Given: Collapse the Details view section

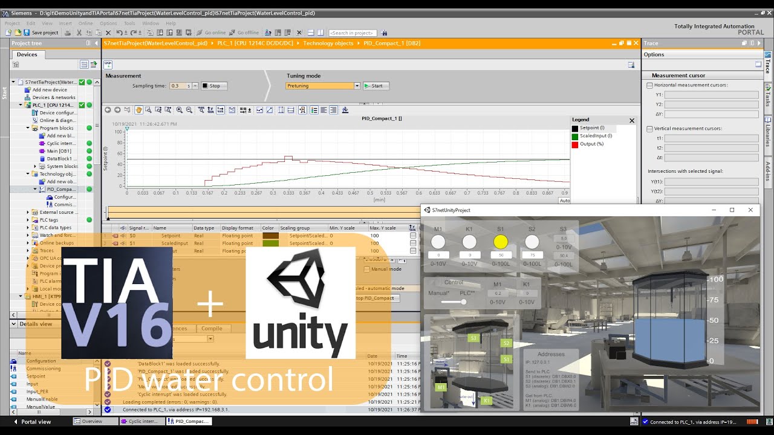Looking at the screenshot, I should [15, 324].
